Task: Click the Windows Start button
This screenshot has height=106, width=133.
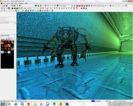Action: [x=3, y=104]
